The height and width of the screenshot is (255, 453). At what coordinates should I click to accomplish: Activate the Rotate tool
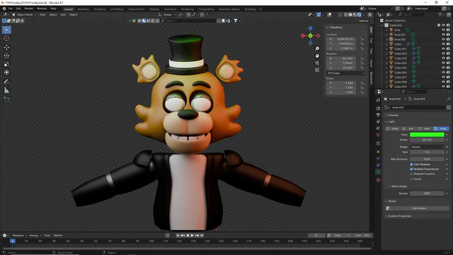(7, 55)
